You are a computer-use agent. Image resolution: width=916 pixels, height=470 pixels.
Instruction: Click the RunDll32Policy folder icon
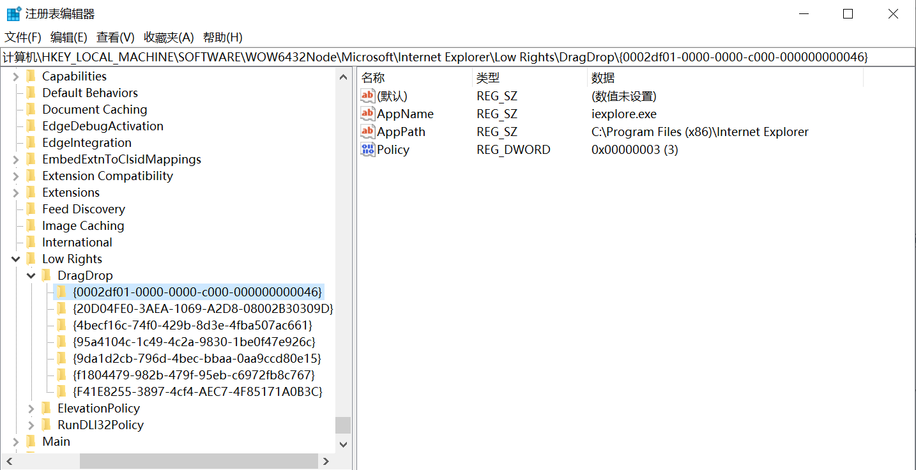click(x=46, y=425)
